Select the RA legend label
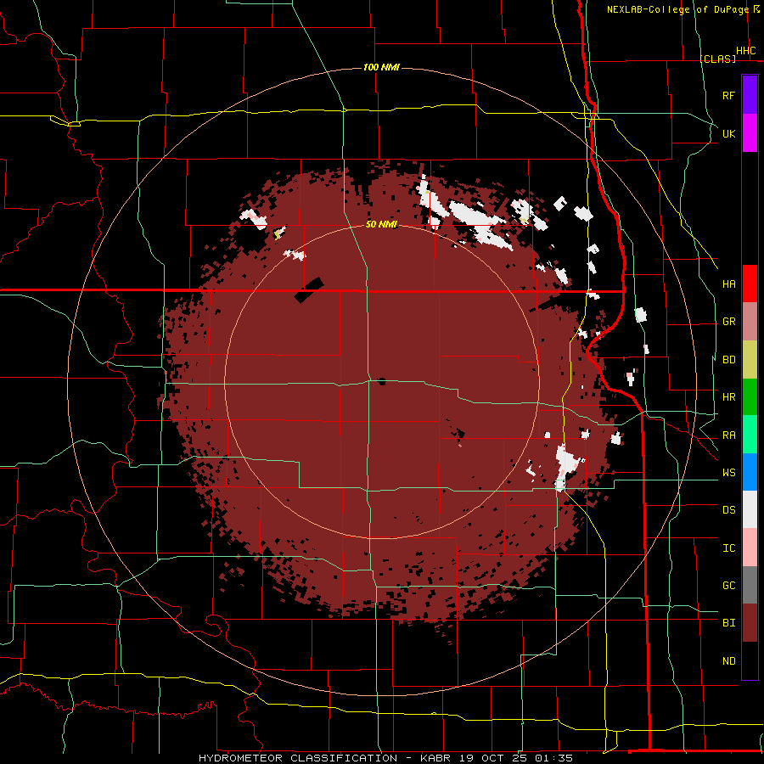This screenshot has height=764, width=764. click(x=728, y=435)
